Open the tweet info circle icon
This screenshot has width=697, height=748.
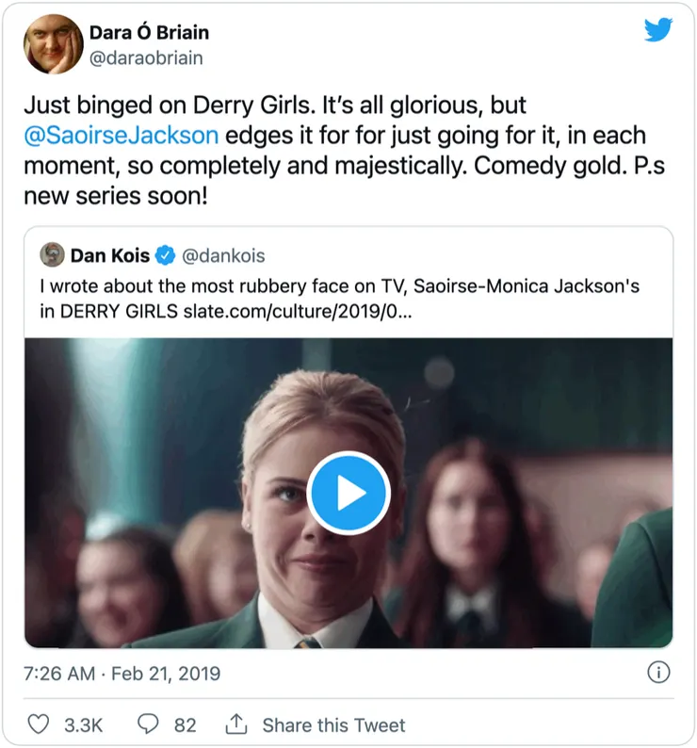[658, 673]
